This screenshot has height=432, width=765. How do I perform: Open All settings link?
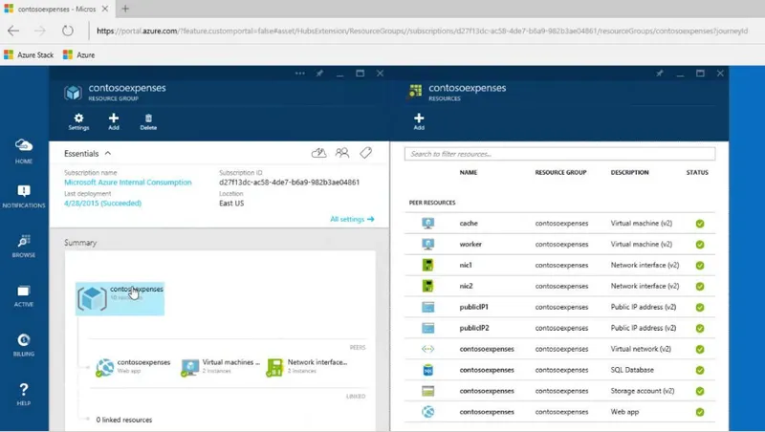[x=352, y=220]
